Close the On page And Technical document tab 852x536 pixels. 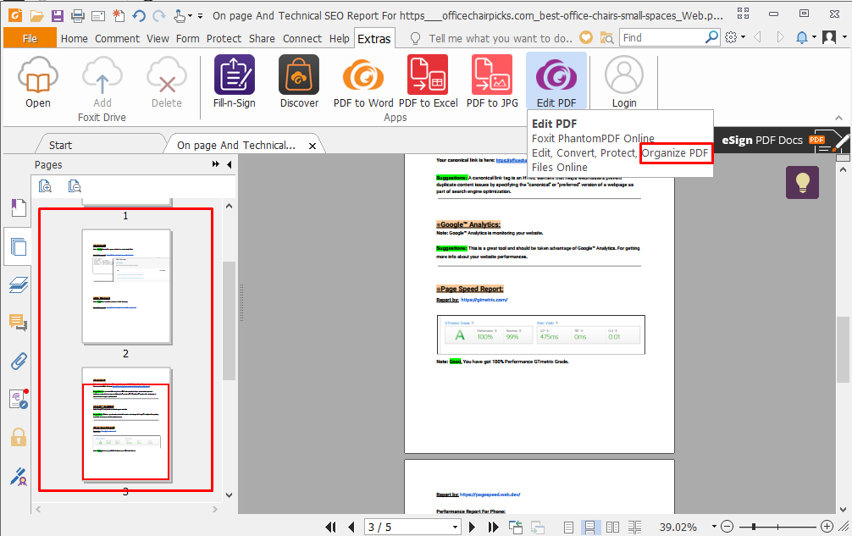[313, 146]
